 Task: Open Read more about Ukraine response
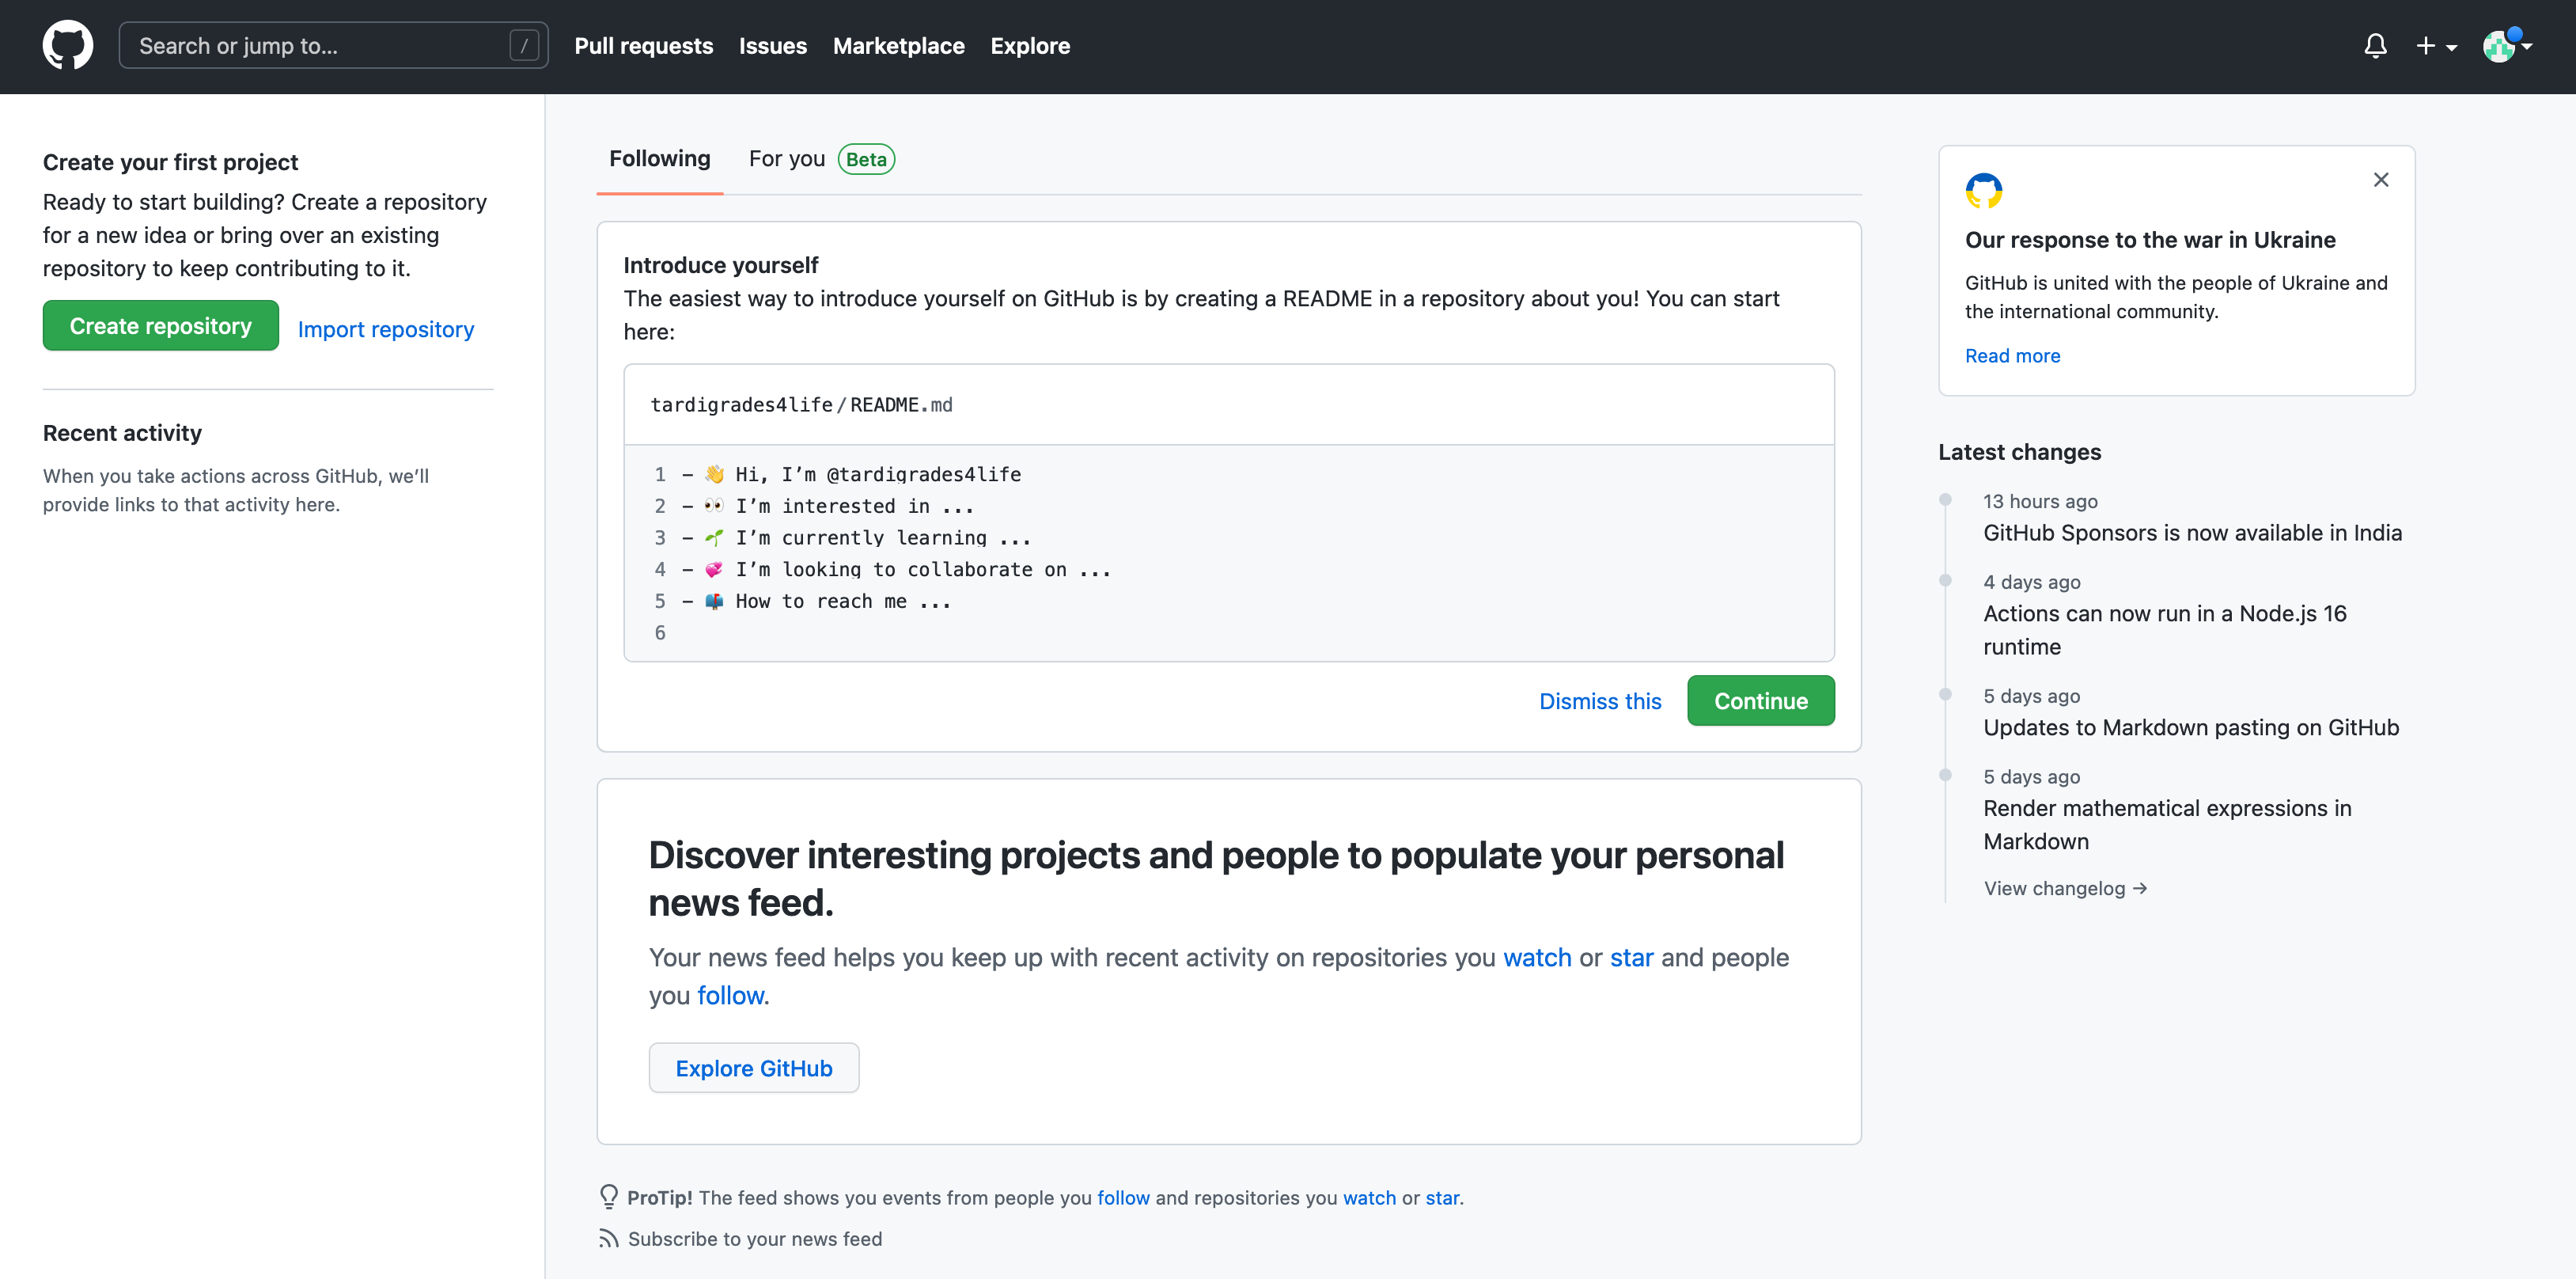pos(2012,356)
